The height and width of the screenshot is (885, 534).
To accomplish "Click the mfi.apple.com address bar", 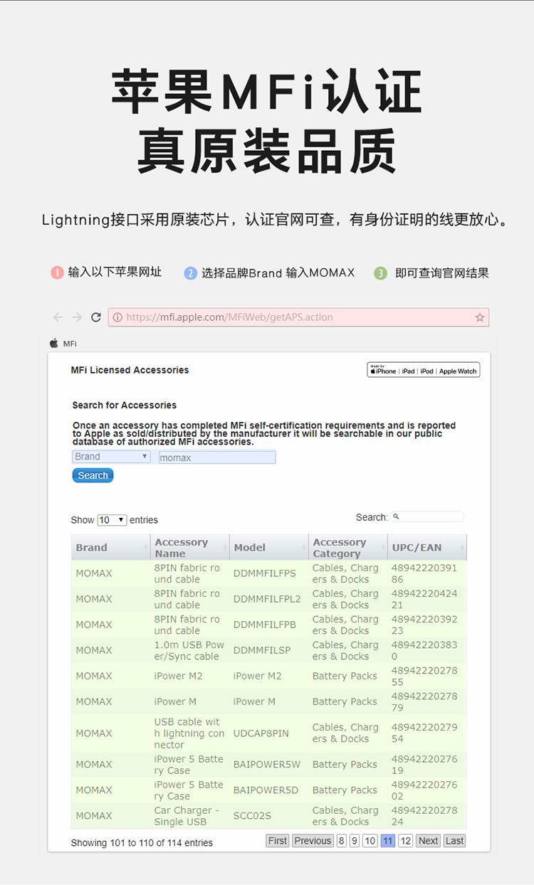I will click(298, 317).
